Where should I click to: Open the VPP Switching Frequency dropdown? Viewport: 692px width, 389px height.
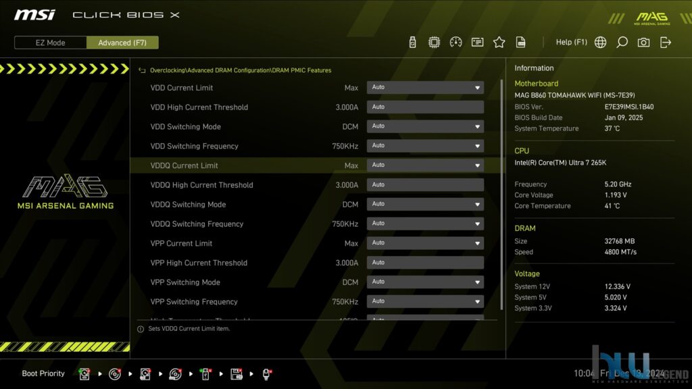(x=425, y=301)
